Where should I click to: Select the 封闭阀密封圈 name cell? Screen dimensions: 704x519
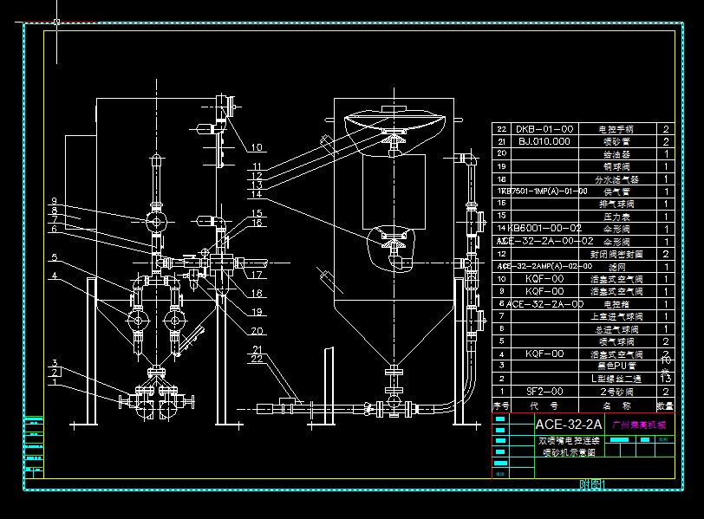[x=616, y=255]
